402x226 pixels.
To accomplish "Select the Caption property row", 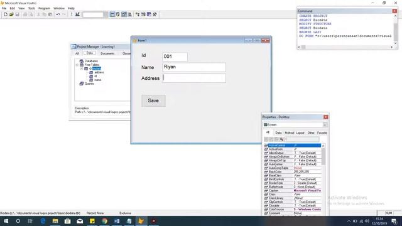I will coord(293,191).
